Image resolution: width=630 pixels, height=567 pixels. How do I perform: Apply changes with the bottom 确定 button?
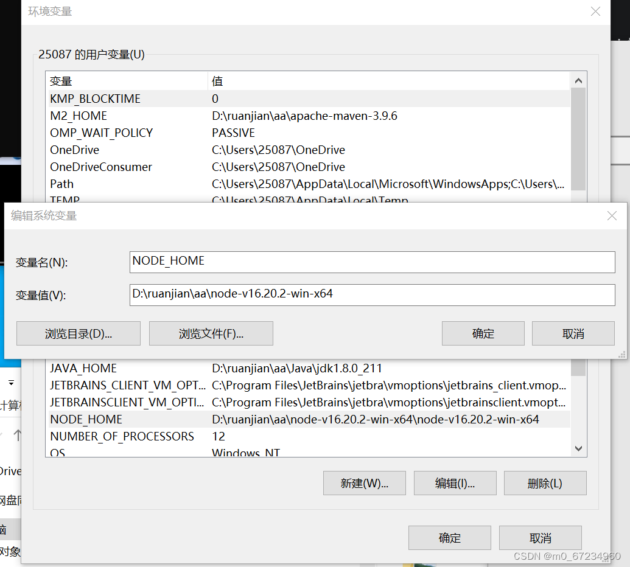[x=449, y=538]
